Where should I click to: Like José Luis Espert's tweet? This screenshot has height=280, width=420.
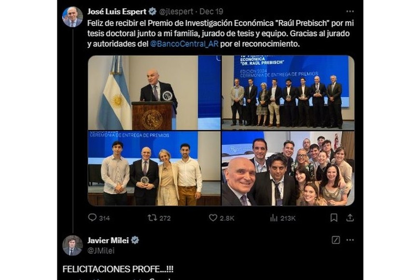pos(213,218)
